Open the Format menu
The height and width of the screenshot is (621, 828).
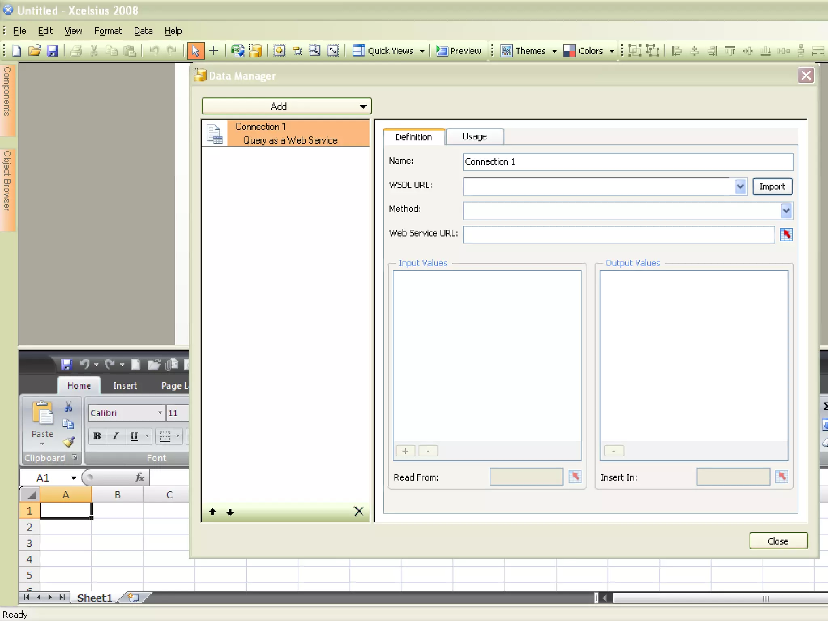point(108,31)
